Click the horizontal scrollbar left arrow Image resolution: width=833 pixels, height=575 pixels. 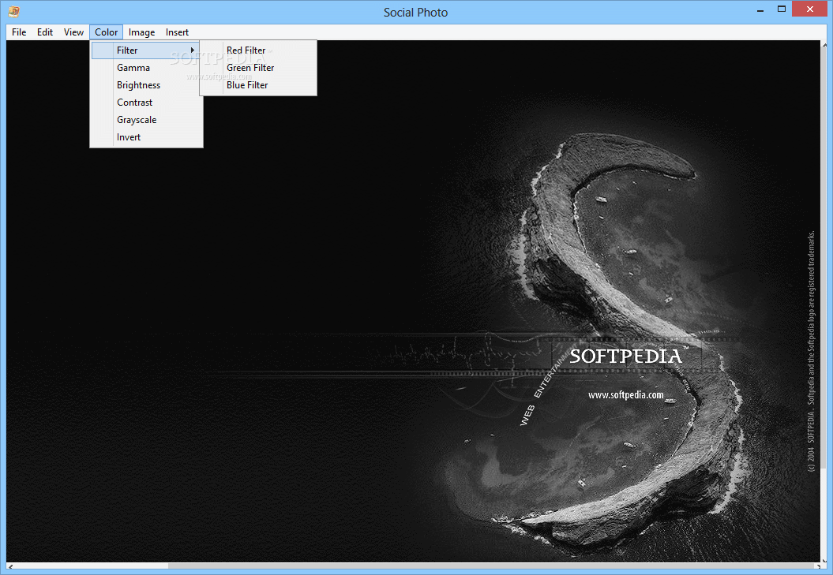[x=9, y=566]
